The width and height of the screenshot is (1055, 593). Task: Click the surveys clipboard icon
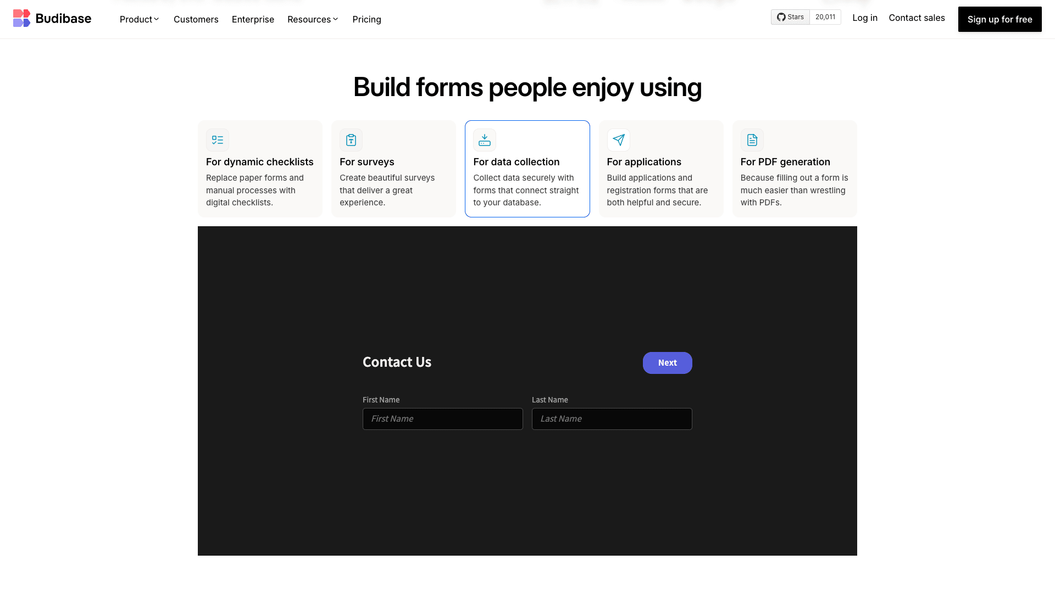click(351, 140)
